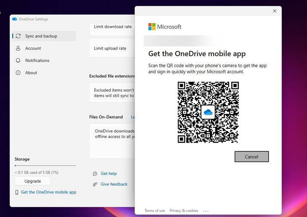Image resolution: width=307 pixels, height=217 pixels.
Task: Click the 'OneDrive downloads' description text
Action: click(115, 134)
